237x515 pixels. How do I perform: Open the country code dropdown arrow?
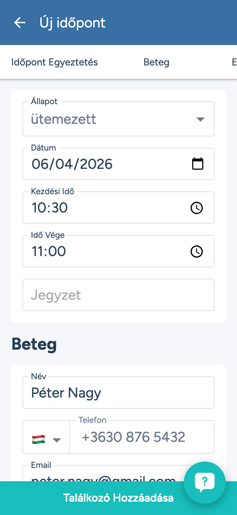57,440
